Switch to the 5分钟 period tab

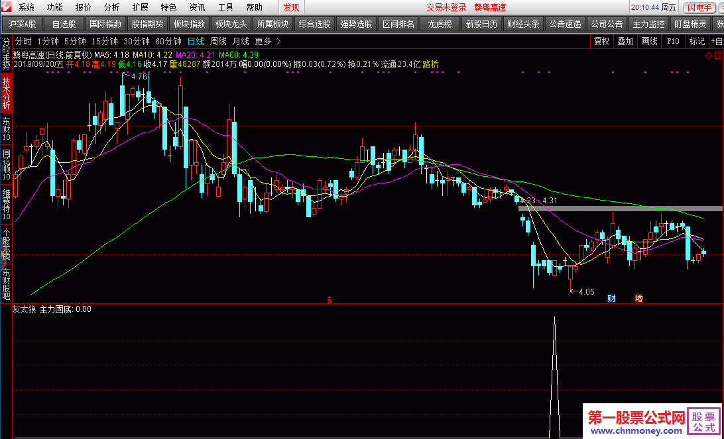(75, 42)
